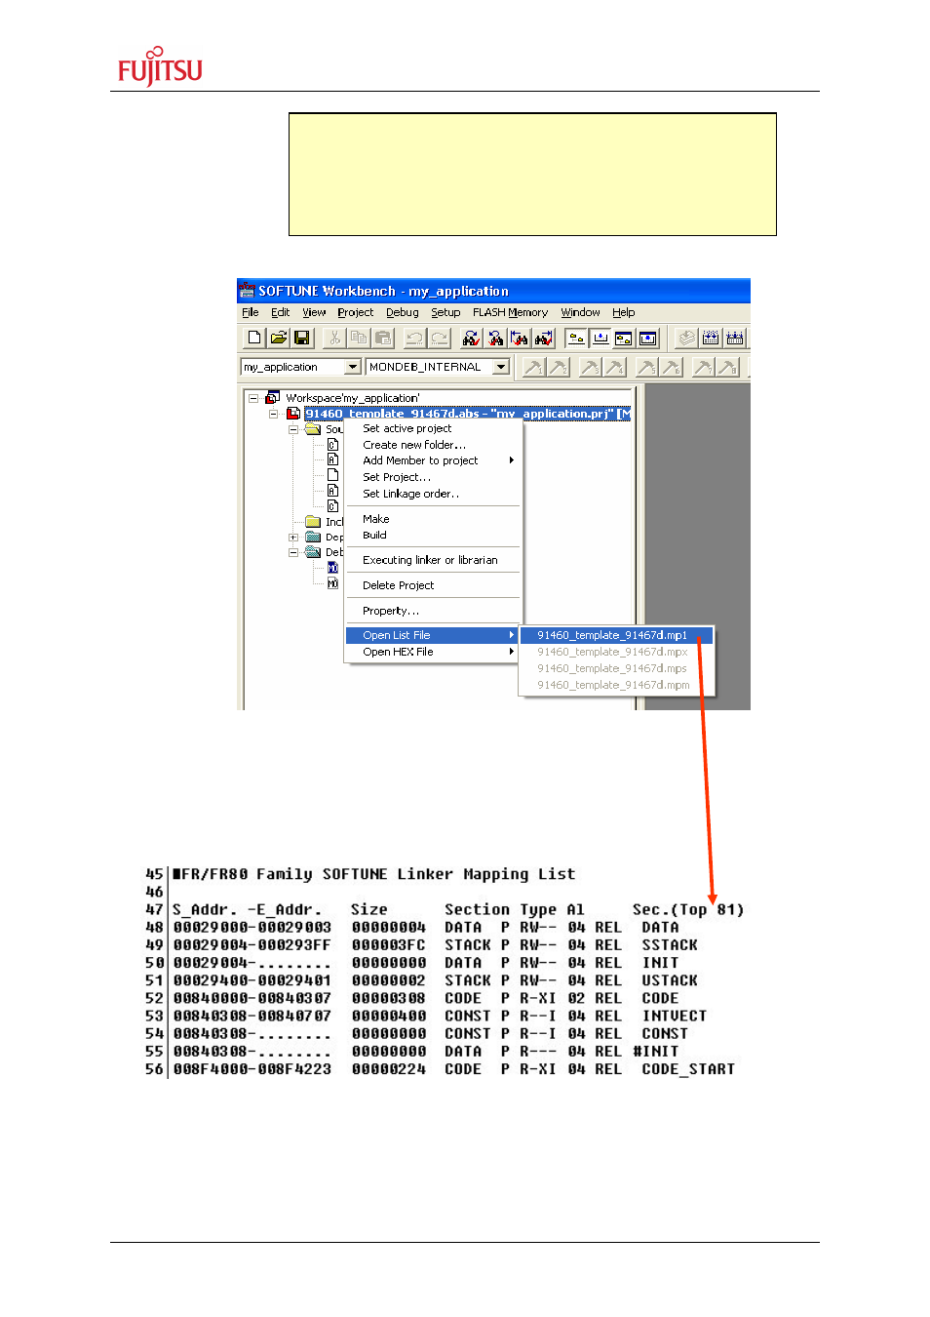Click the stacked pages toolbar icon
Image resolution: width=930 pixels, height=1317 pixels.
click(687, 338)
